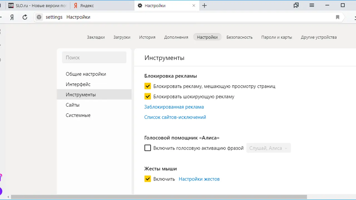Open the bookmarks panel icon in title bar
Viewport: 356px width, 200px height.
click(296, 5)
